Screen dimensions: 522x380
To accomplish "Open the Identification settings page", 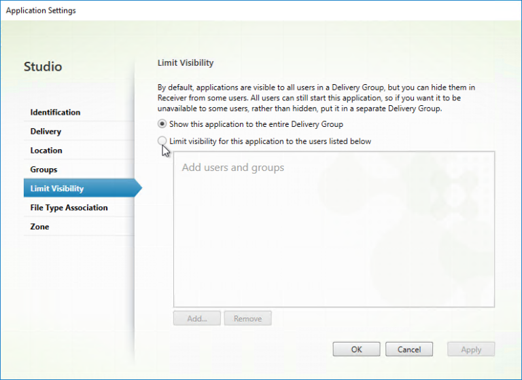I will coord(55,113).
